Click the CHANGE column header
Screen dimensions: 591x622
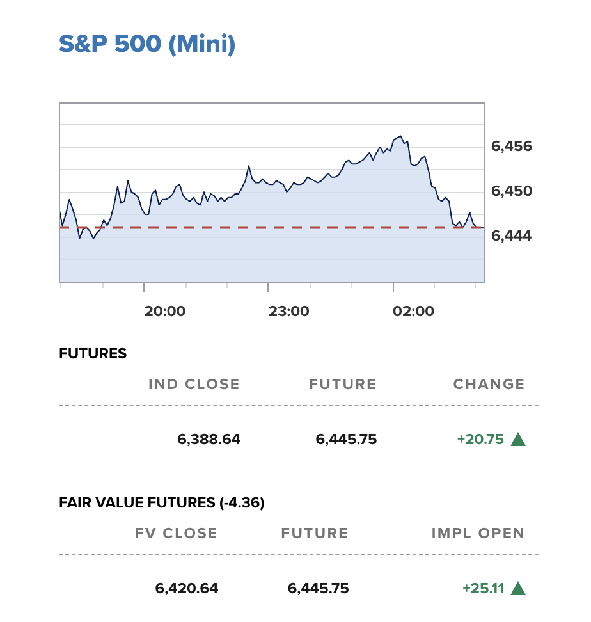(x=489, y=385)
